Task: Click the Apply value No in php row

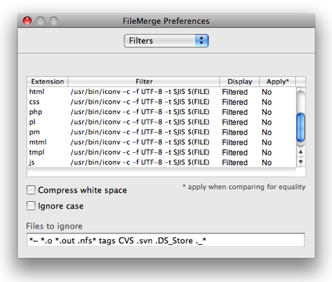Action: point(266,112)
